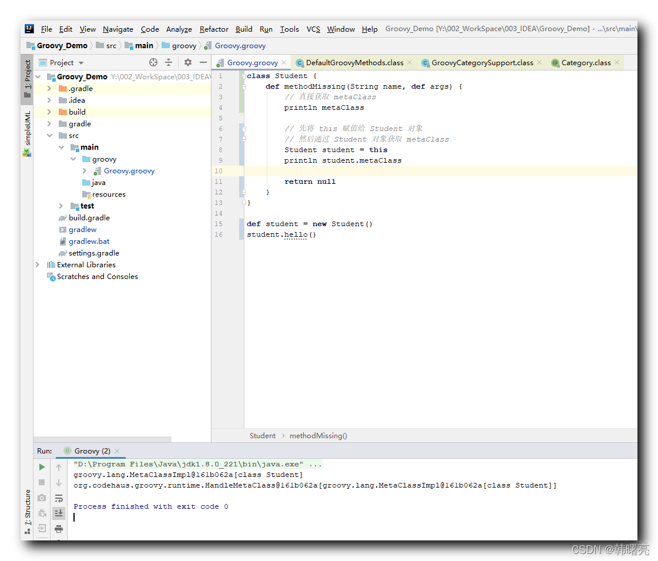Click the Dump Threads camera icon
Viewport: 658px width, 561px height.
(42, 498)
